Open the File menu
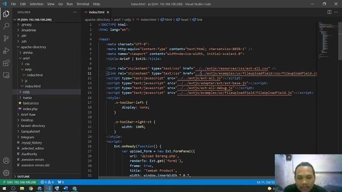Image resolution: width=342 pixels, height=192 pixels. (13, 4)
